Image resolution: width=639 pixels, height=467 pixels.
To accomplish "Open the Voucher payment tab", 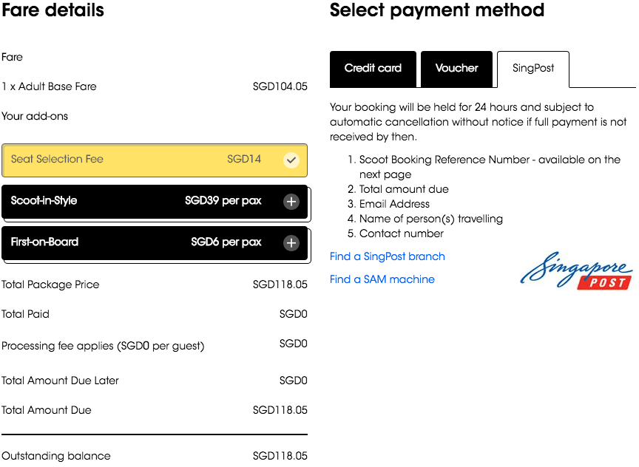I will [456, 69].
